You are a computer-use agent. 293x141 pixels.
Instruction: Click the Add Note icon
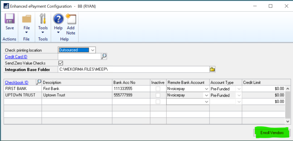click(71, 19)
